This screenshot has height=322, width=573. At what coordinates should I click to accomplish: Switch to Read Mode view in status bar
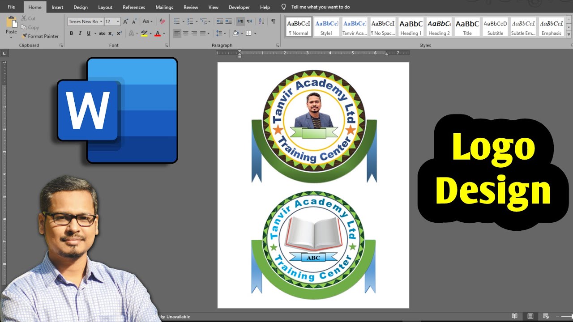tap(515, 317)
